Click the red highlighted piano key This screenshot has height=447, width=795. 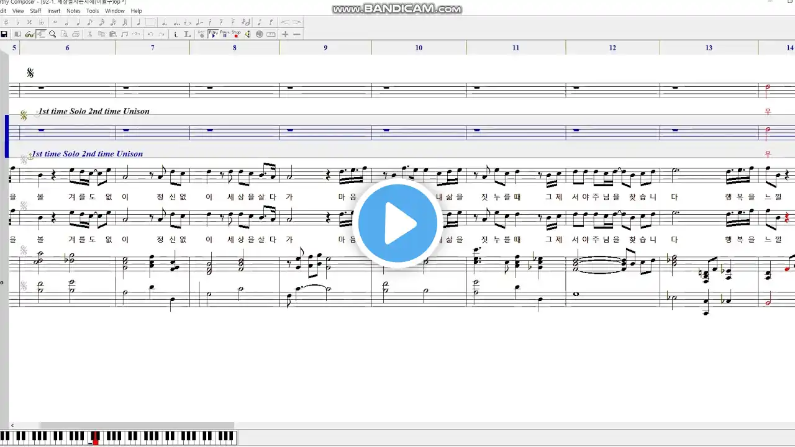[x=95, y=440]
